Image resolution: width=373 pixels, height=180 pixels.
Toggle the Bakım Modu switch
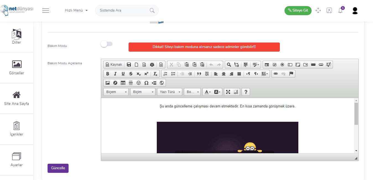(x=107, y=44)
